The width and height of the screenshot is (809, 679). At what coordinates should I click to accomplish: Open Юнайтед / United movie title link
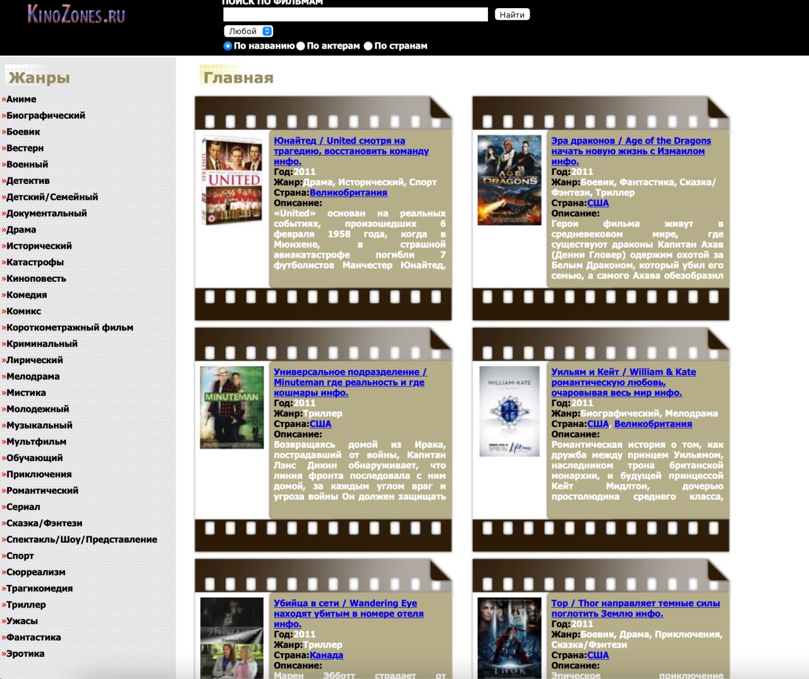(351, 151)
